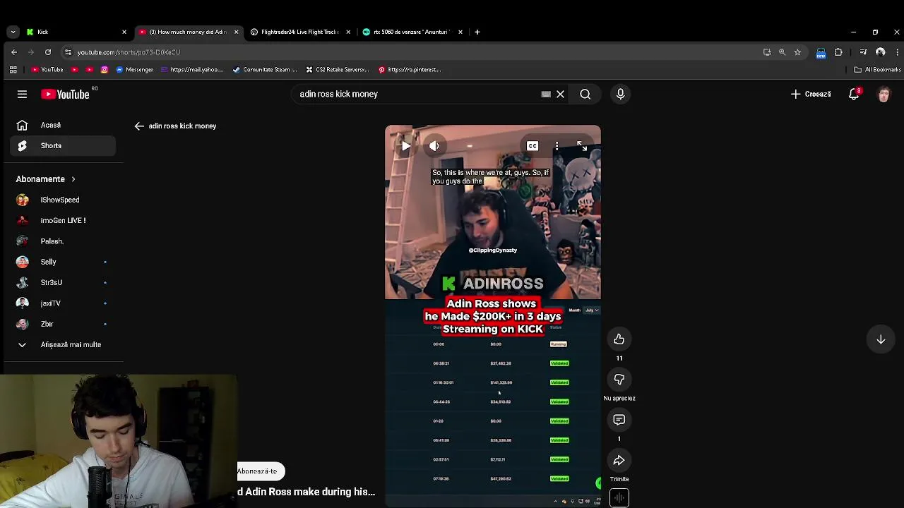Open the Messenger bookmark
Screen dimensions: 904x508
coord(134,70)
